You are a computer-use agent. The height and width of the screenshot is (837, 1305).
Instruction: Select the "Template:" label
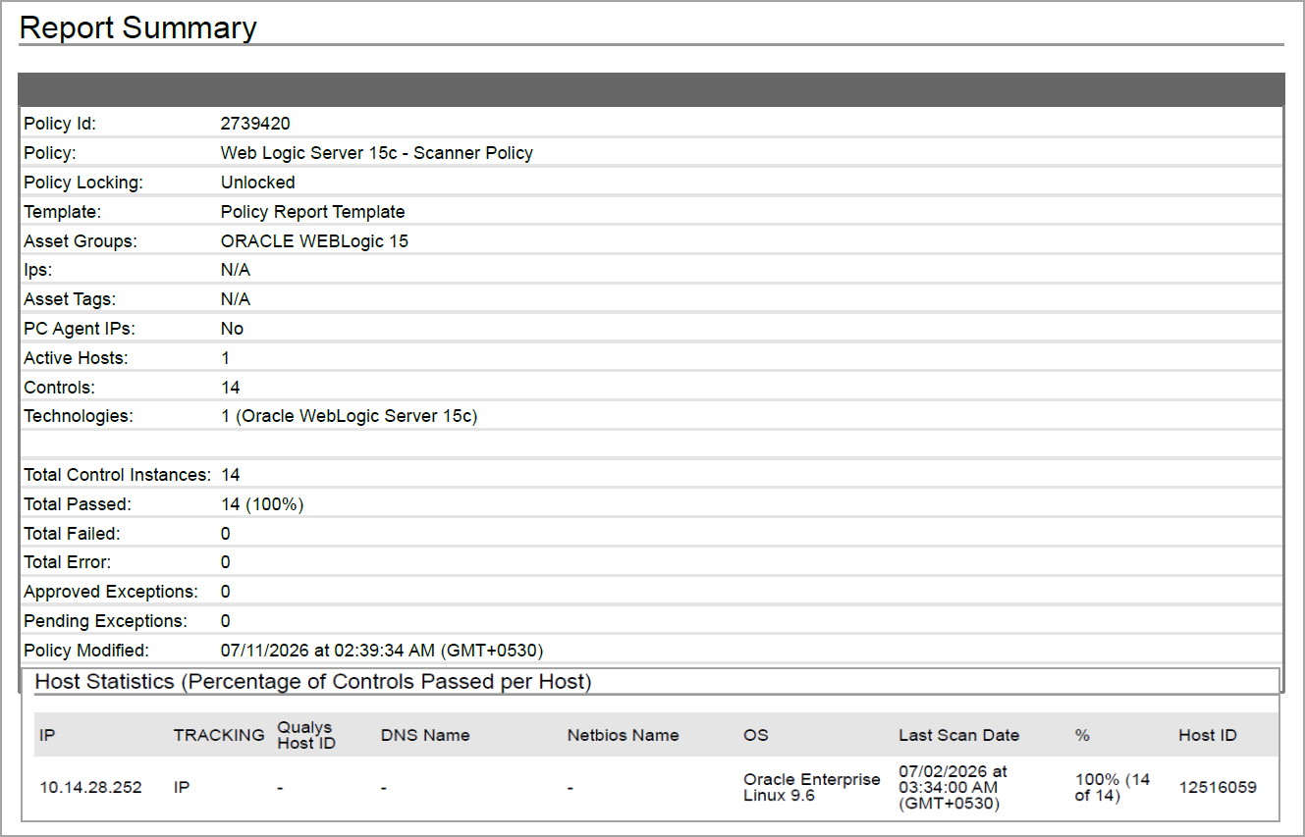63,212
